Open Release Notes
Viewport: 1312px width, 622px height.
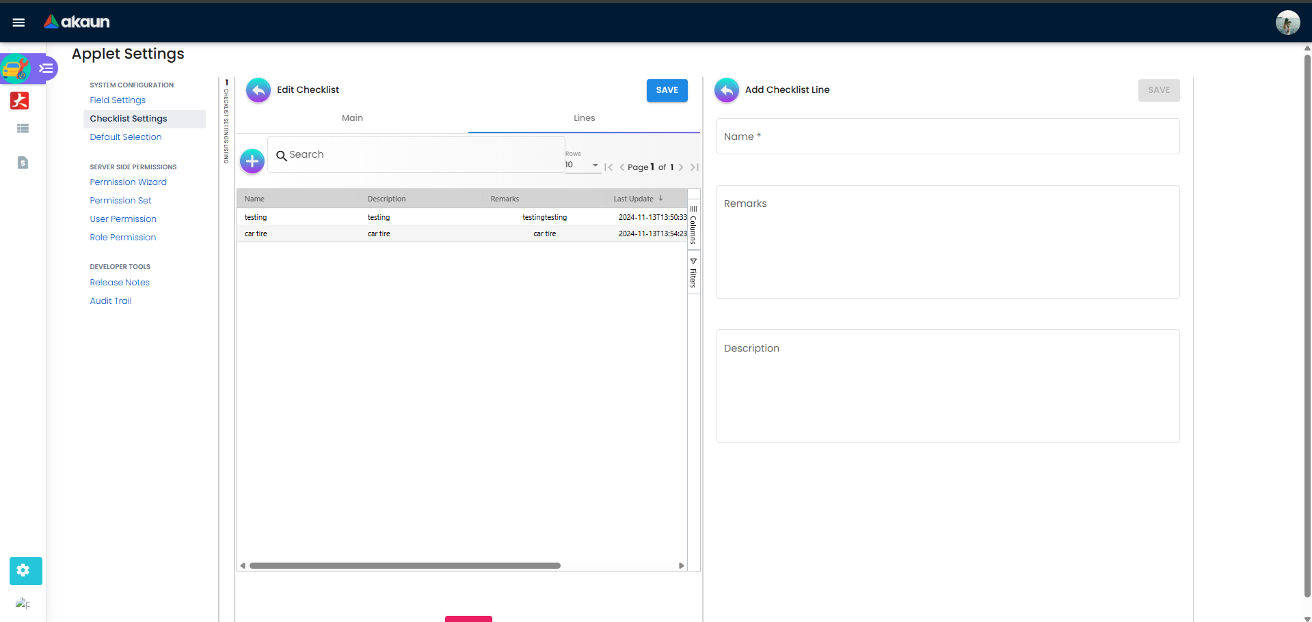[x=120, y=283]
